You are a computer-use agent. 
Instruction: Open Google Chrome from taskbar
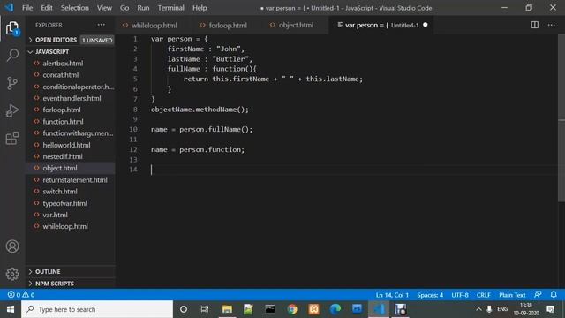[x=292, y=309]
